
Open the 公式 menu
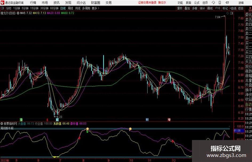197,3
